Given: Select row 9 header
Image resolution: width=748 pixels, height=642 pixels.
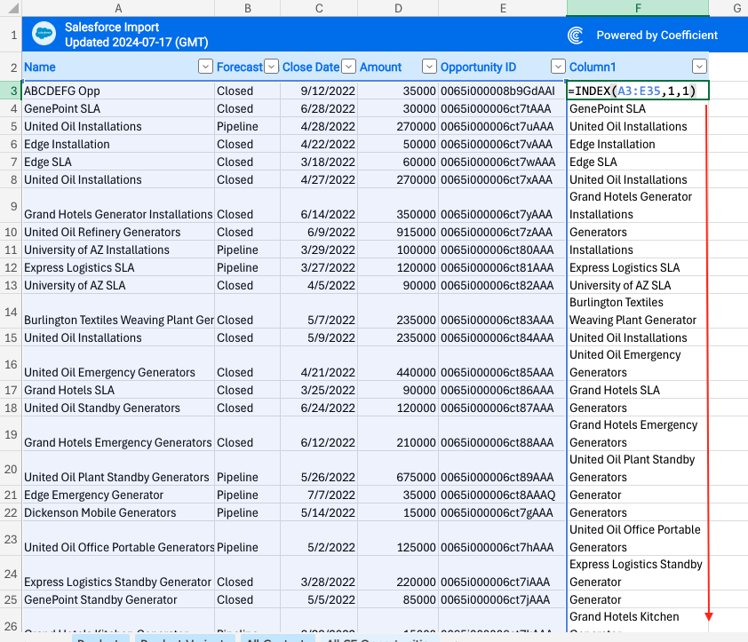Looking at the screenshot, I should [11, 206].
